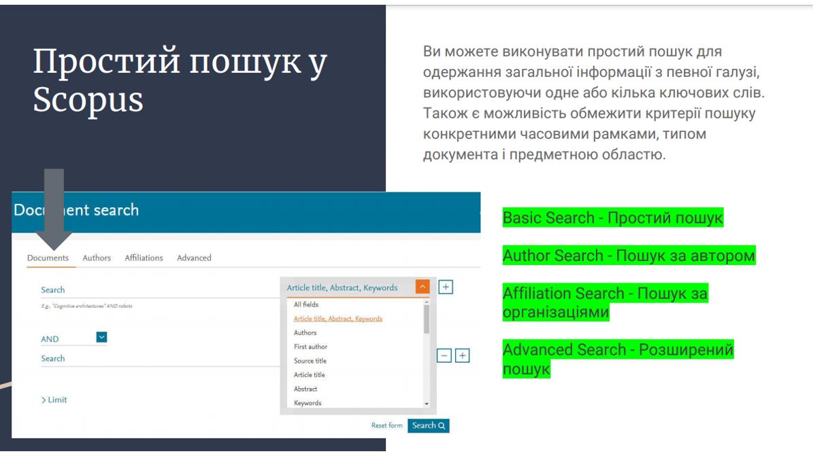This screenshot has height=456, width=813.
Task: Click the field list scrollbar thumb
Action: [427, 319]
